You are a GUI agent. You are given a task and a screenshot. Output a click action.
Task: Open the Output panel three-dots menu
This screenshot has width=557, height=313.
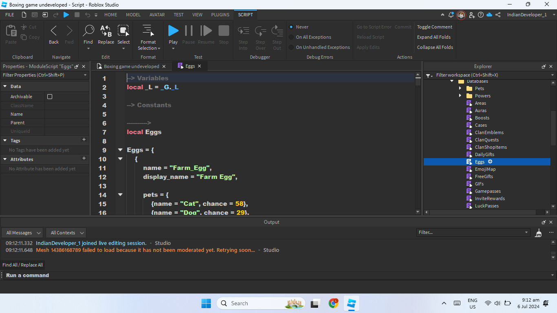point(551,233)
